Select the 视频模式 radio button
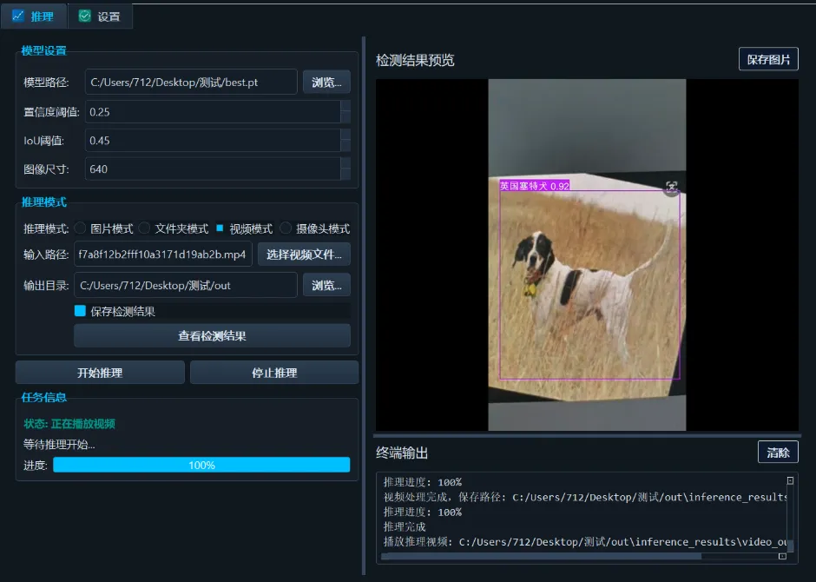The width and height of the screenshot is (816, 582). pos(220,228)
